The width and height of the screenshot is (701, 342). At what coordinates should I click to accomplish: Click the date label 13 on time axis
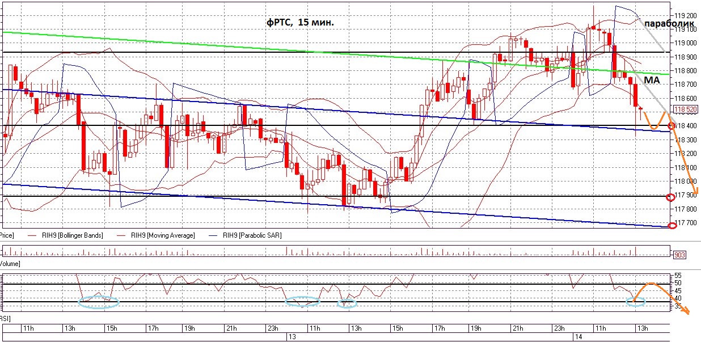[293, 337]
